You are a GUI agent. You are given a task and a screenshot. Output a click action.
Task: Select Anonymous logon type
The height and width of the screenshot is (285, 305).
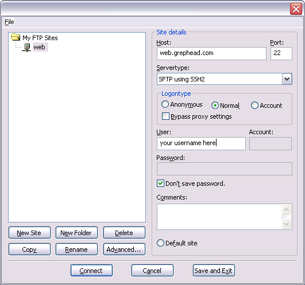click(165, 104)
